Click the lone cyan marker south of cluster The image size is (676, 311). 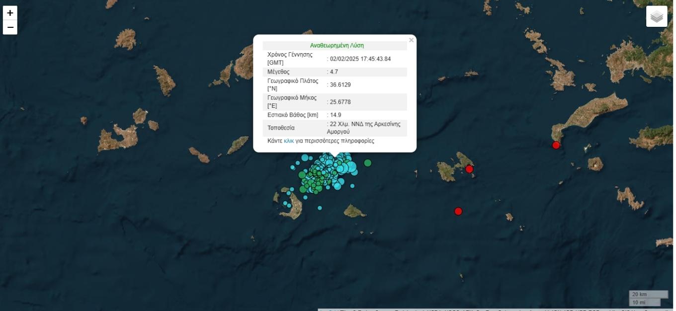pos(320,208)
